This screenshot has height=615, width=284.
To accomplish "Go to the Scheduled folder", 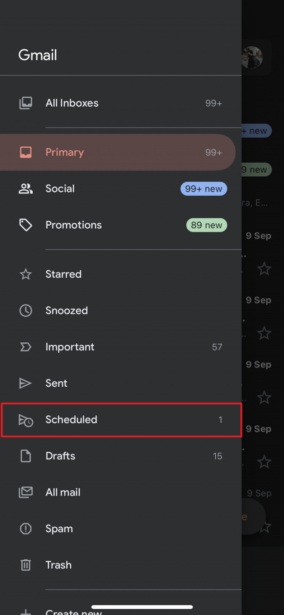I will 121,420.
